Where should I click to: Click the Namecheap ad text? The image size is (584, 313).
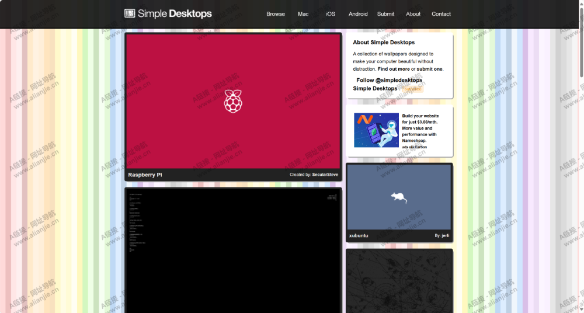click(x=420, y=128)
